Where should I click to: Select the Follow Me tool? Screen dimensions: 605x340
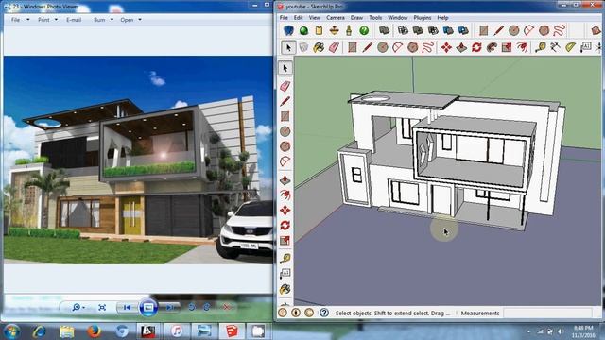click(492, 47)
